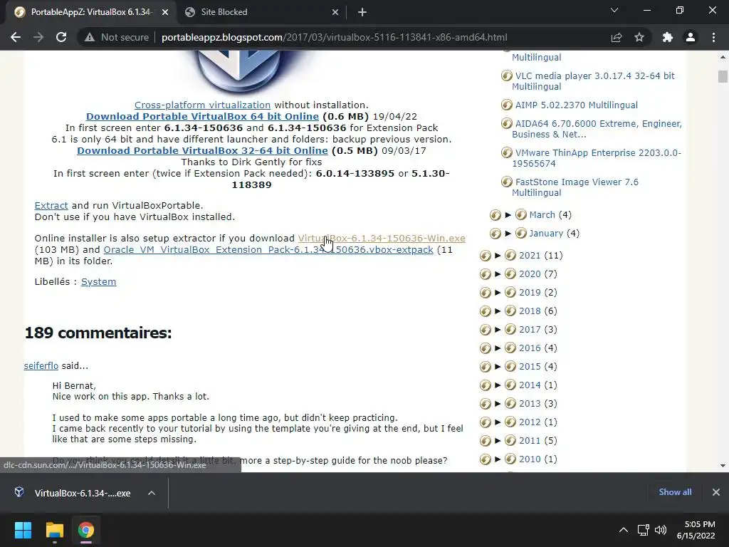The image size is (729, 547).
Task: Expand 2019 archive arrow
Action: click(x=498, y=293)
